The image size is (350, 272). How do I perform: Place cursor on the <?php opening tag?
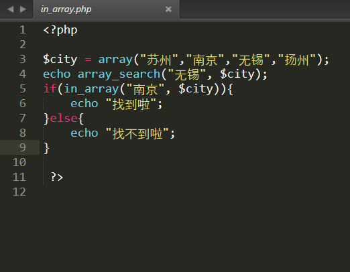pos(60,30)
